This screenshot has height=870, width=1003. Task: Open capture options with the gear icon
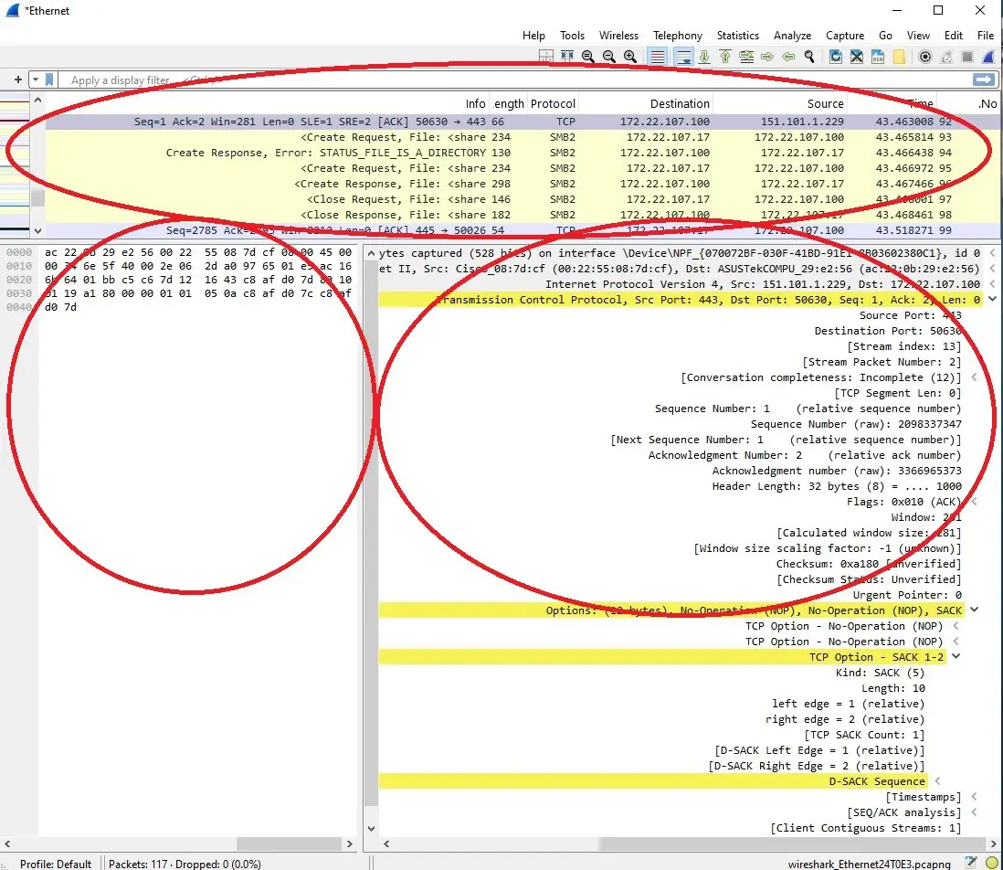pyautogui.click(x=924, y=57)
